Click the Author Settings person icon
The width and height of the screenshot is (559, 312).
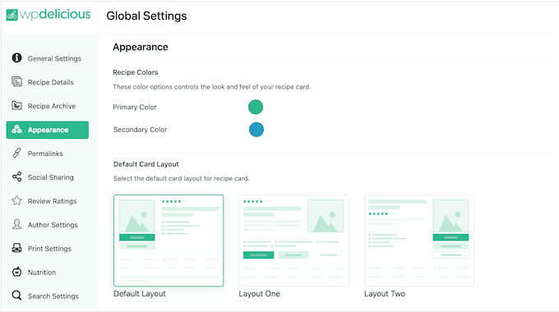click(16, 224)
